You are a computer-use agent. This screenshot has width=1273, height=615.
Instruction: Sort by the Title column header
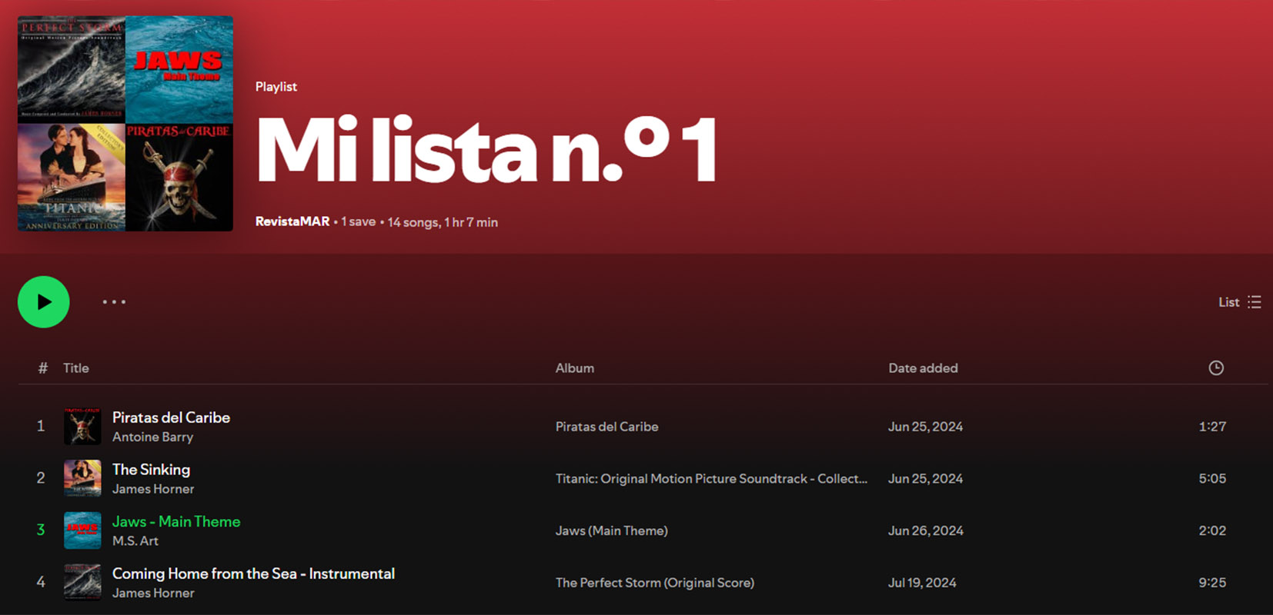pyautogui.click(x=75, y=368)
